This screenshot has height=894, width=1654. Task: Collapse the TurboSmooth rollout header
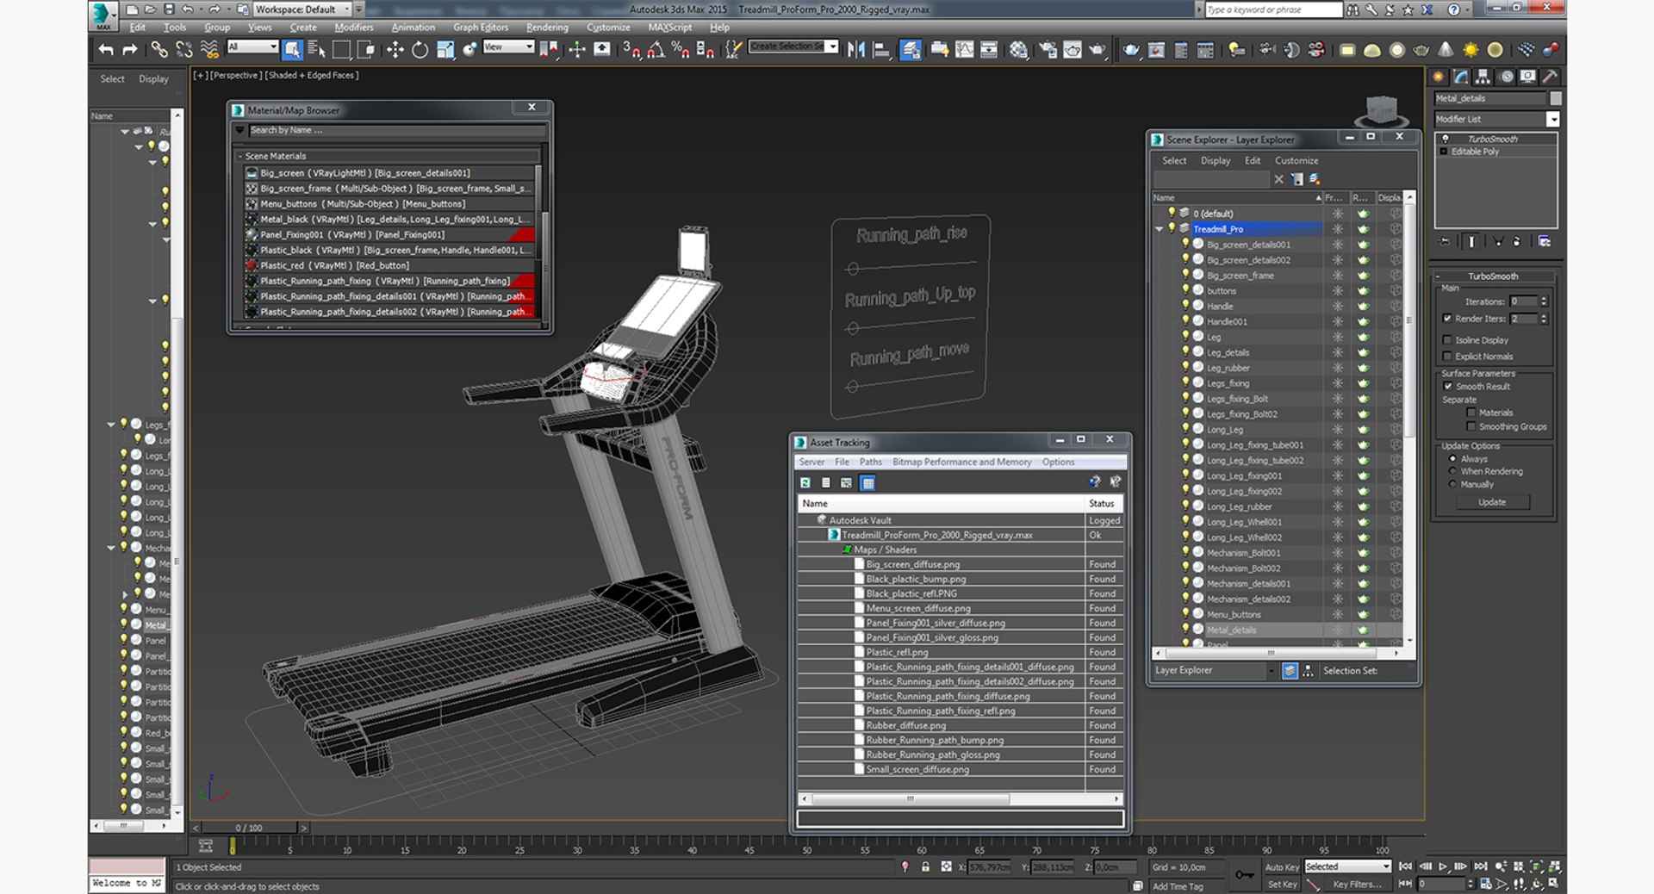tap(1493, 276)
